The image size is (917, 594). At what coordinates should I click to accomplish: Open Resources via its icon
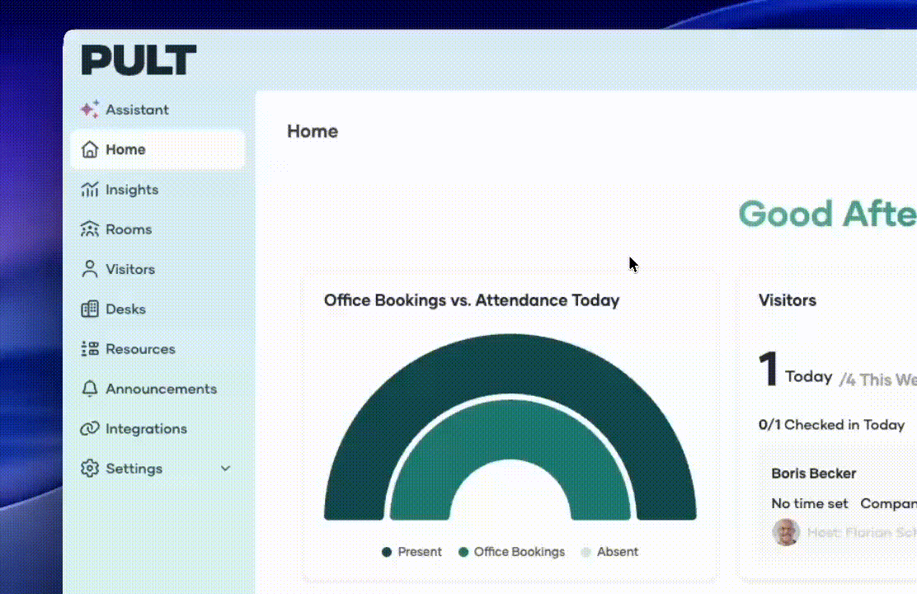[x=90, y=349]
